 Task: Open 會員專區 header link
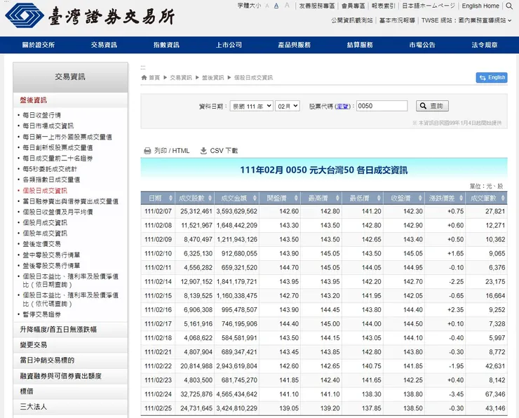pyautogui.click(x=353, y=6)
